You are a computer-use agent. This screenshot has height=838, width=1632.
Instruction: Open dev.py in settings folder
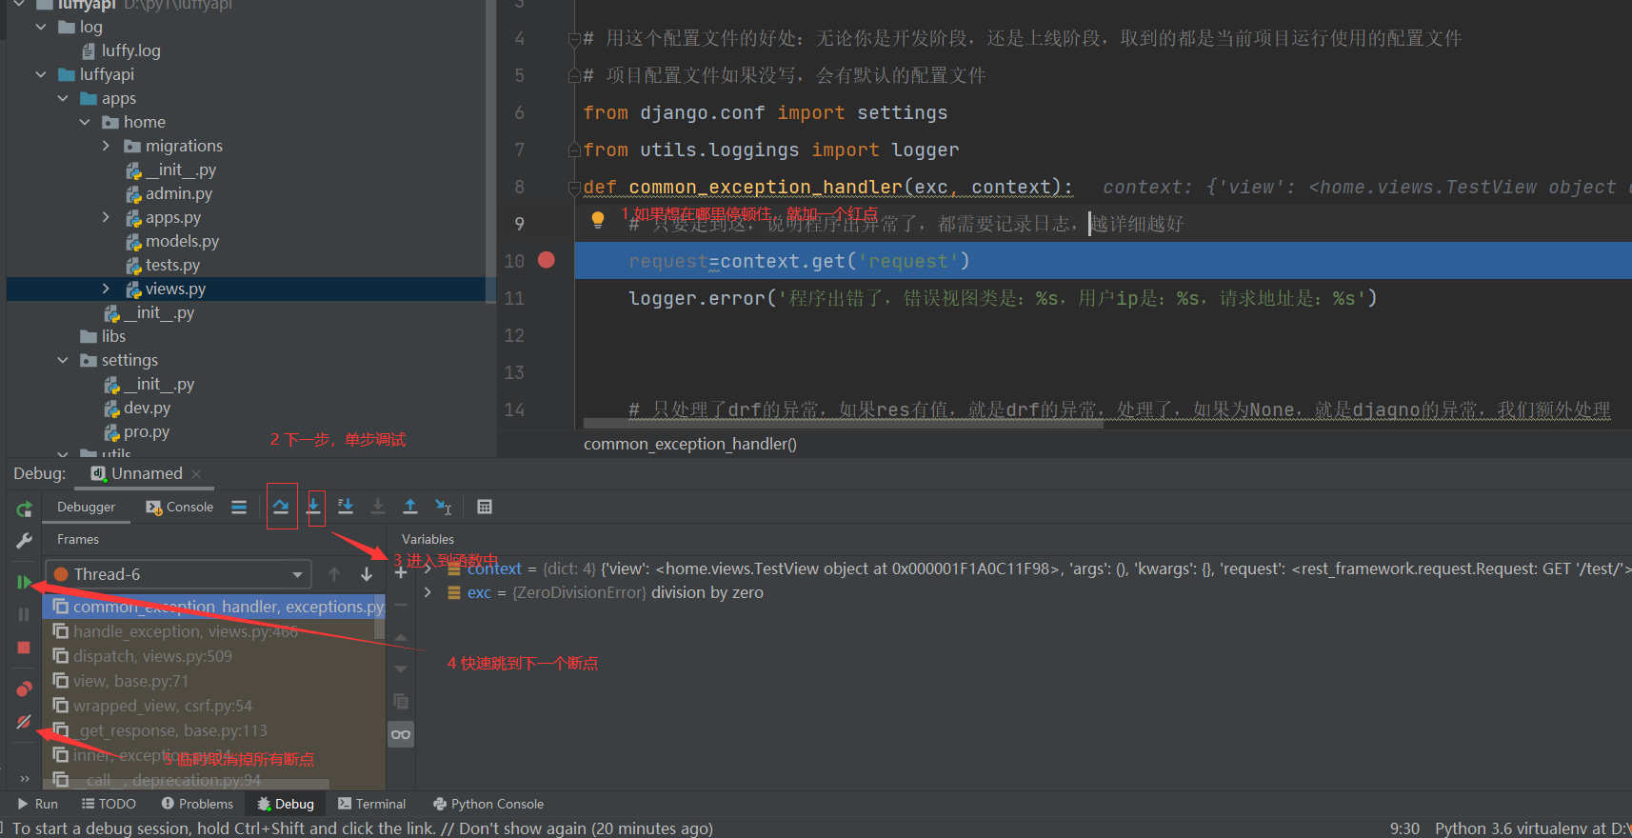(x=147, y=408)
